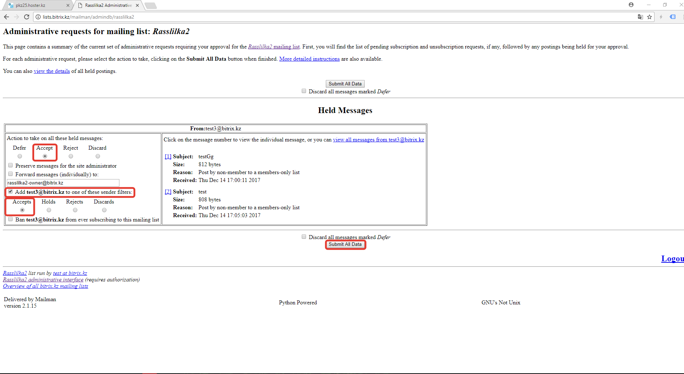The width and height of the screenshot is (684, 374).
Task: Close the Rasslilka2 Administrative tab
Action: pyautogui.click(x=137, y=5)
